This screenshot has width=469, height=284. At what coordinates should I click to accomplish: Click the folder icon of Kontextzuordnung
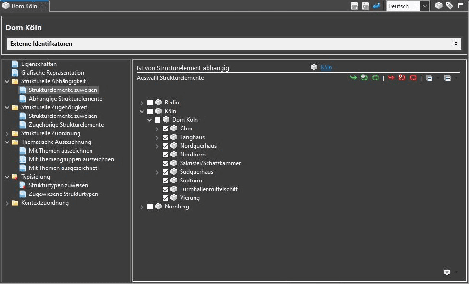[14, 203]
